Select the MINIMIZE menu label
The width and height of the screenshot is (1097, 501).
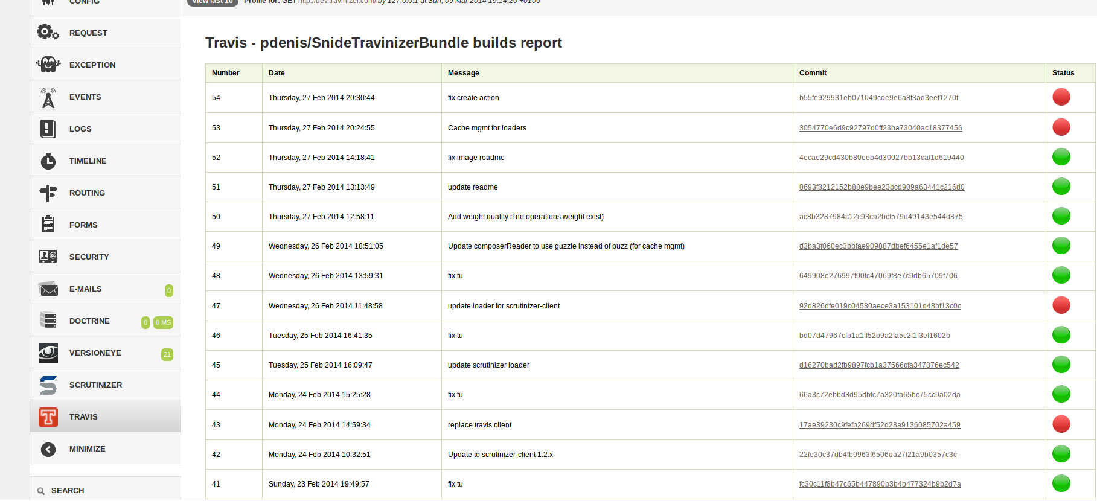pos(87,449)
